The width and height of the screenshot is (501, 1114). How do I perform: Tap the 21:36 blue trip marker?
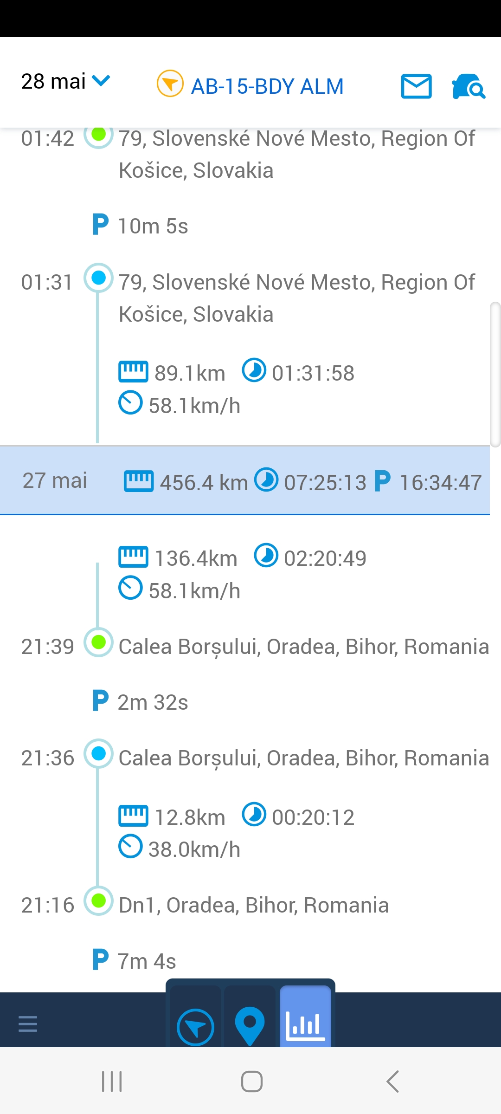coord(98,753)
